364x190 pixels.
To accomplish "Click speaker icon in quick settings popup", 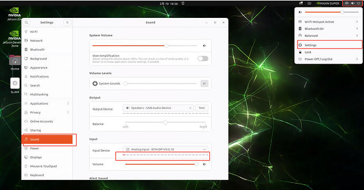I will coord(300,12).
